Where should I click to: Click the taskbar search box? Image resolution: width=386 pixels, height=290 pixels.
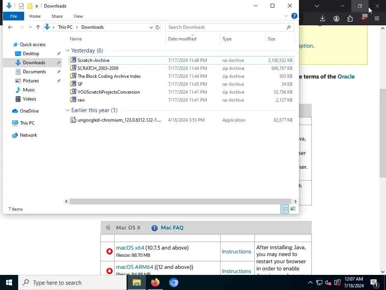click(x=73, y=282)
